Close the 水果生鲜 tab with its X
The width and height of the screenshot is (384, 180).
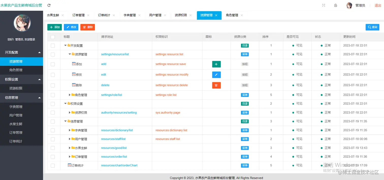pos(63,15)
